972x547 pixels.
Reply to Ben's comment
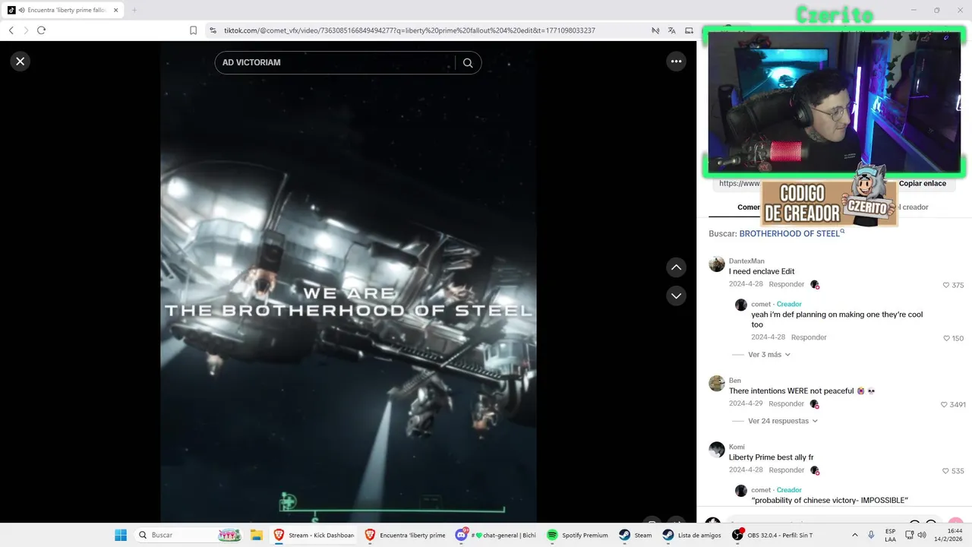[x=786, y=403]
